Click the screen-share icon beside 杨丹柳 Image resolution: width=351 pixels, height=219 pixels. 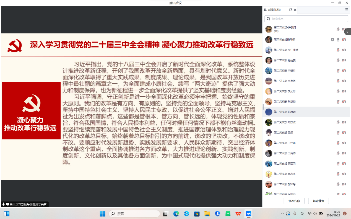click(332, 40)
